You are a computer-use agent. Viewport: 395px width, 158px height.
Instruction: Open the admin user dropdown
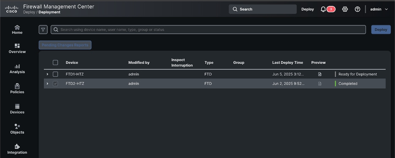379,9
